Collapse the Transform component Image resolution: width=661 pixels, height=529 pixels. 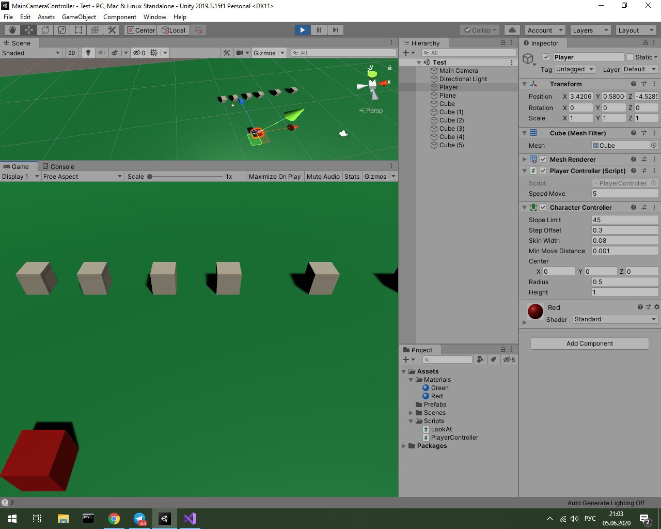click(525, 84)
